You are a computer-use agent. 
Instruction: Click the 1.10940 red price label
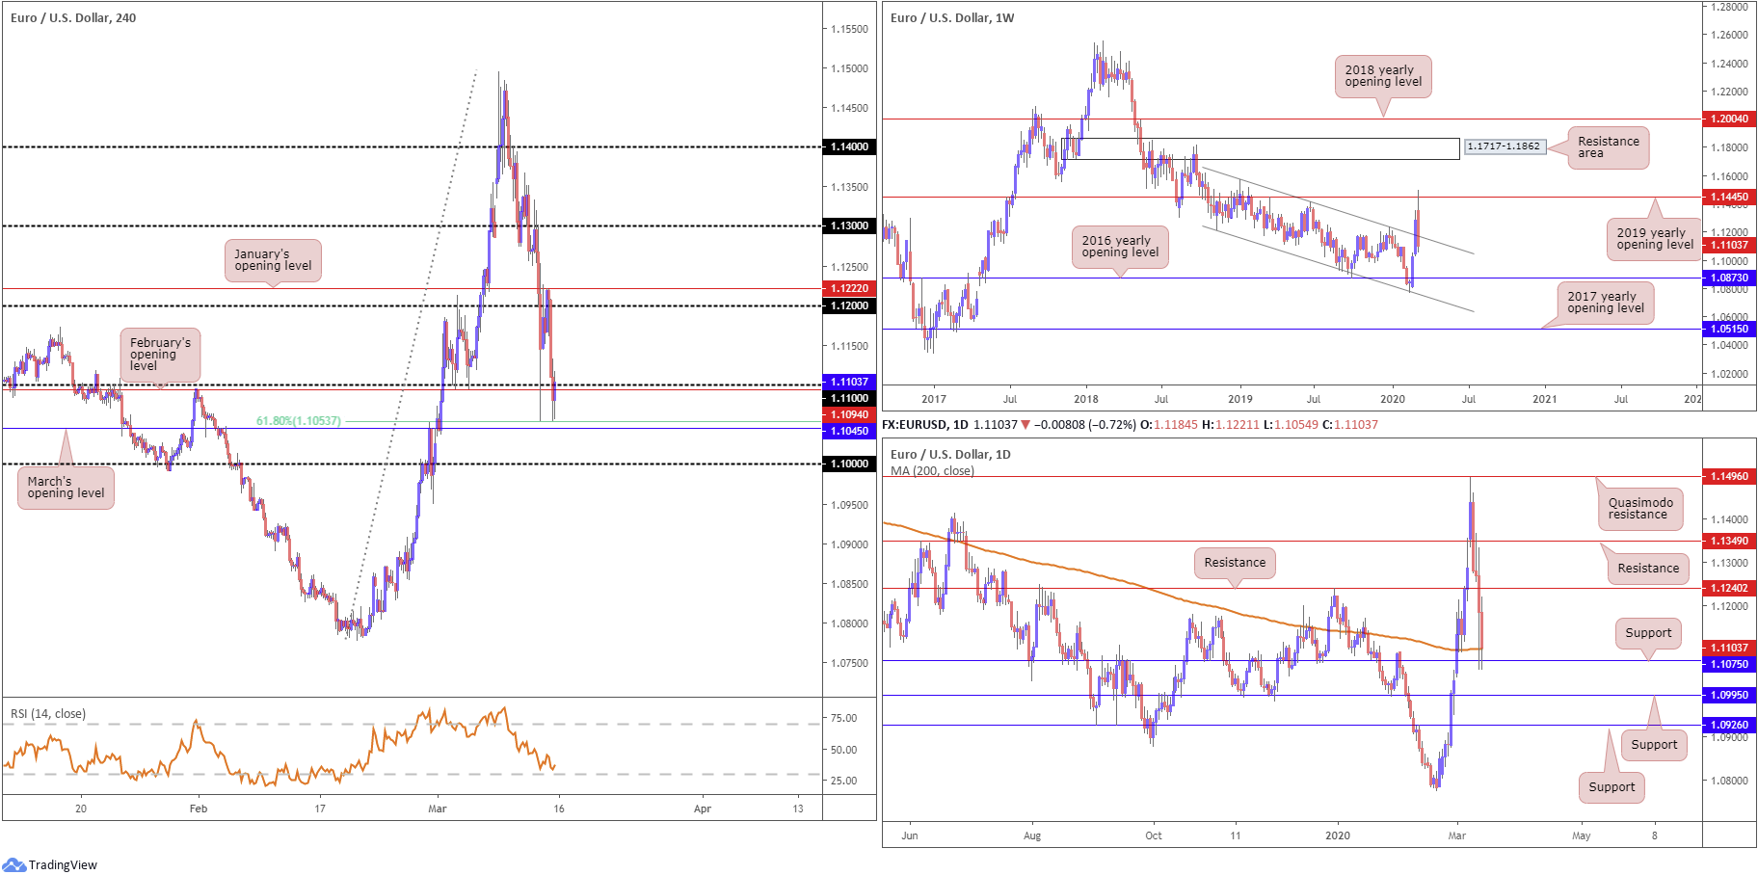pyautogui.click(x=849, y=414)
